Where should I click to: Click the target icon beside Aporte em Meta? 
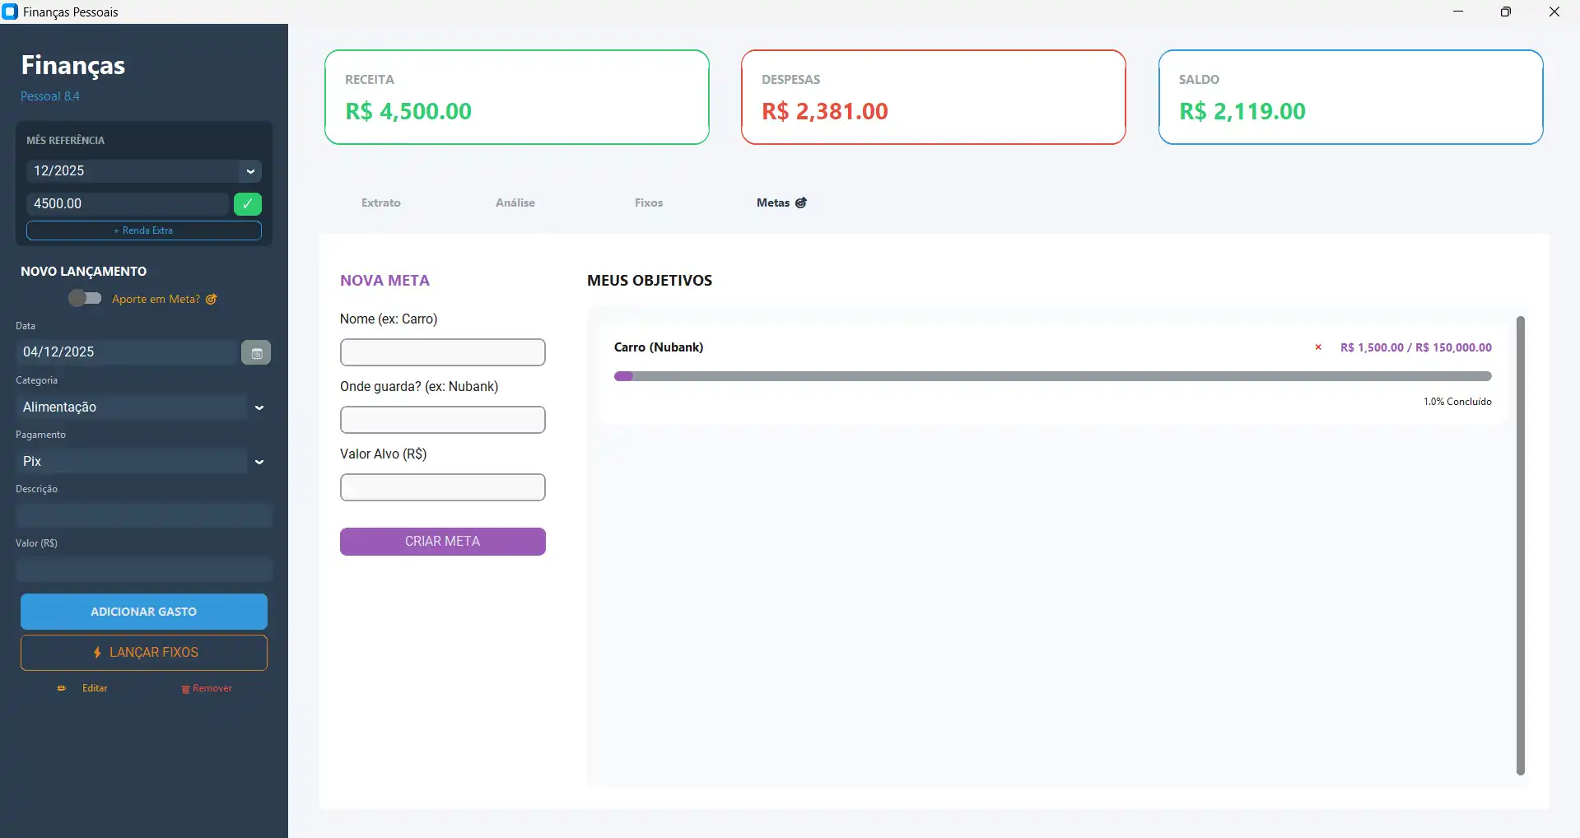click(212, 300)
